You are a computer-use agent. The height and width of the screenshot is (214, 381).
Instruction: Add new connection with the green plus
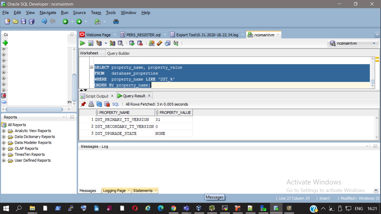(x=5, y=43)
